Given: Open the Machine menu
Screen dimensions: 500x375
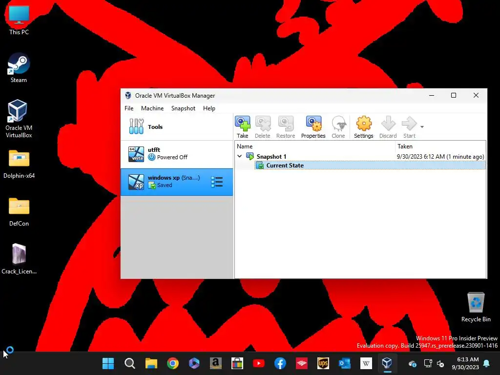Looking at the screenshot, I should (x=152, y=108).
